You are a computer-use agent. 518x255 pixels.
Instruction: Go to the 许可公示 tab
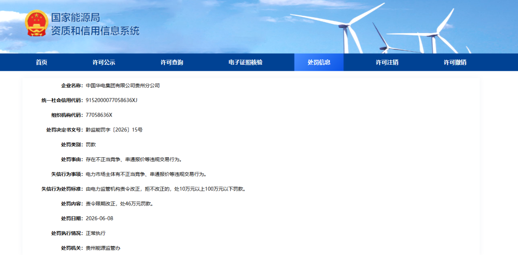pyautogui.click(x=104, y=62)
